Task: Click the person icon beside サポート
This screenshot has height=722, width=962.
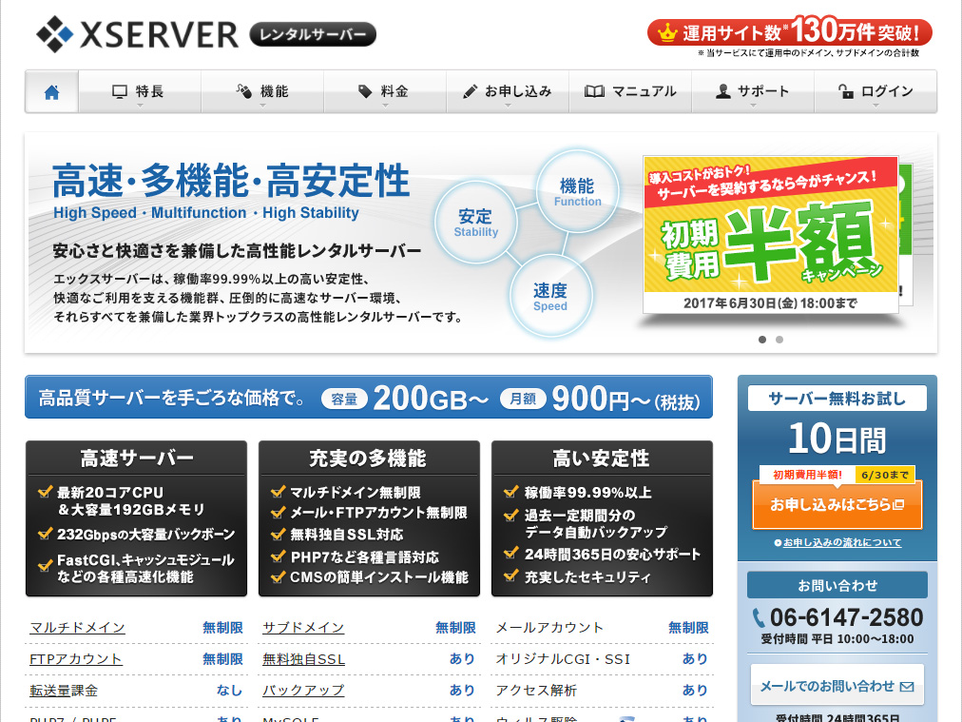Action: click(x=722, y=92)
